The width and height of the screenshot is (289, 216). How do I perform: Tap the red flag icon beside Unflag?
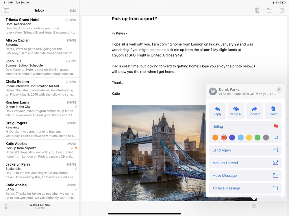(275, 126)
